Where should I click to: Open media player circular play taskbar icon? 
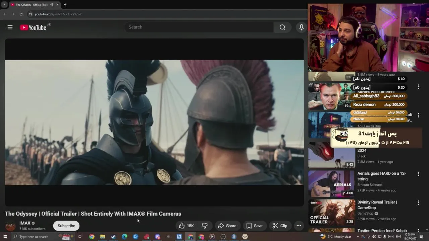click(x=212, y=237)
